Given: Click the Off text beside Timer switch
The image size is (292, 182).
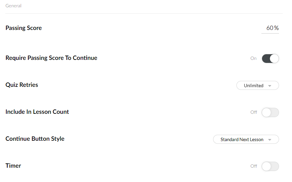Looking at the screenshot, I should [254, 166].
